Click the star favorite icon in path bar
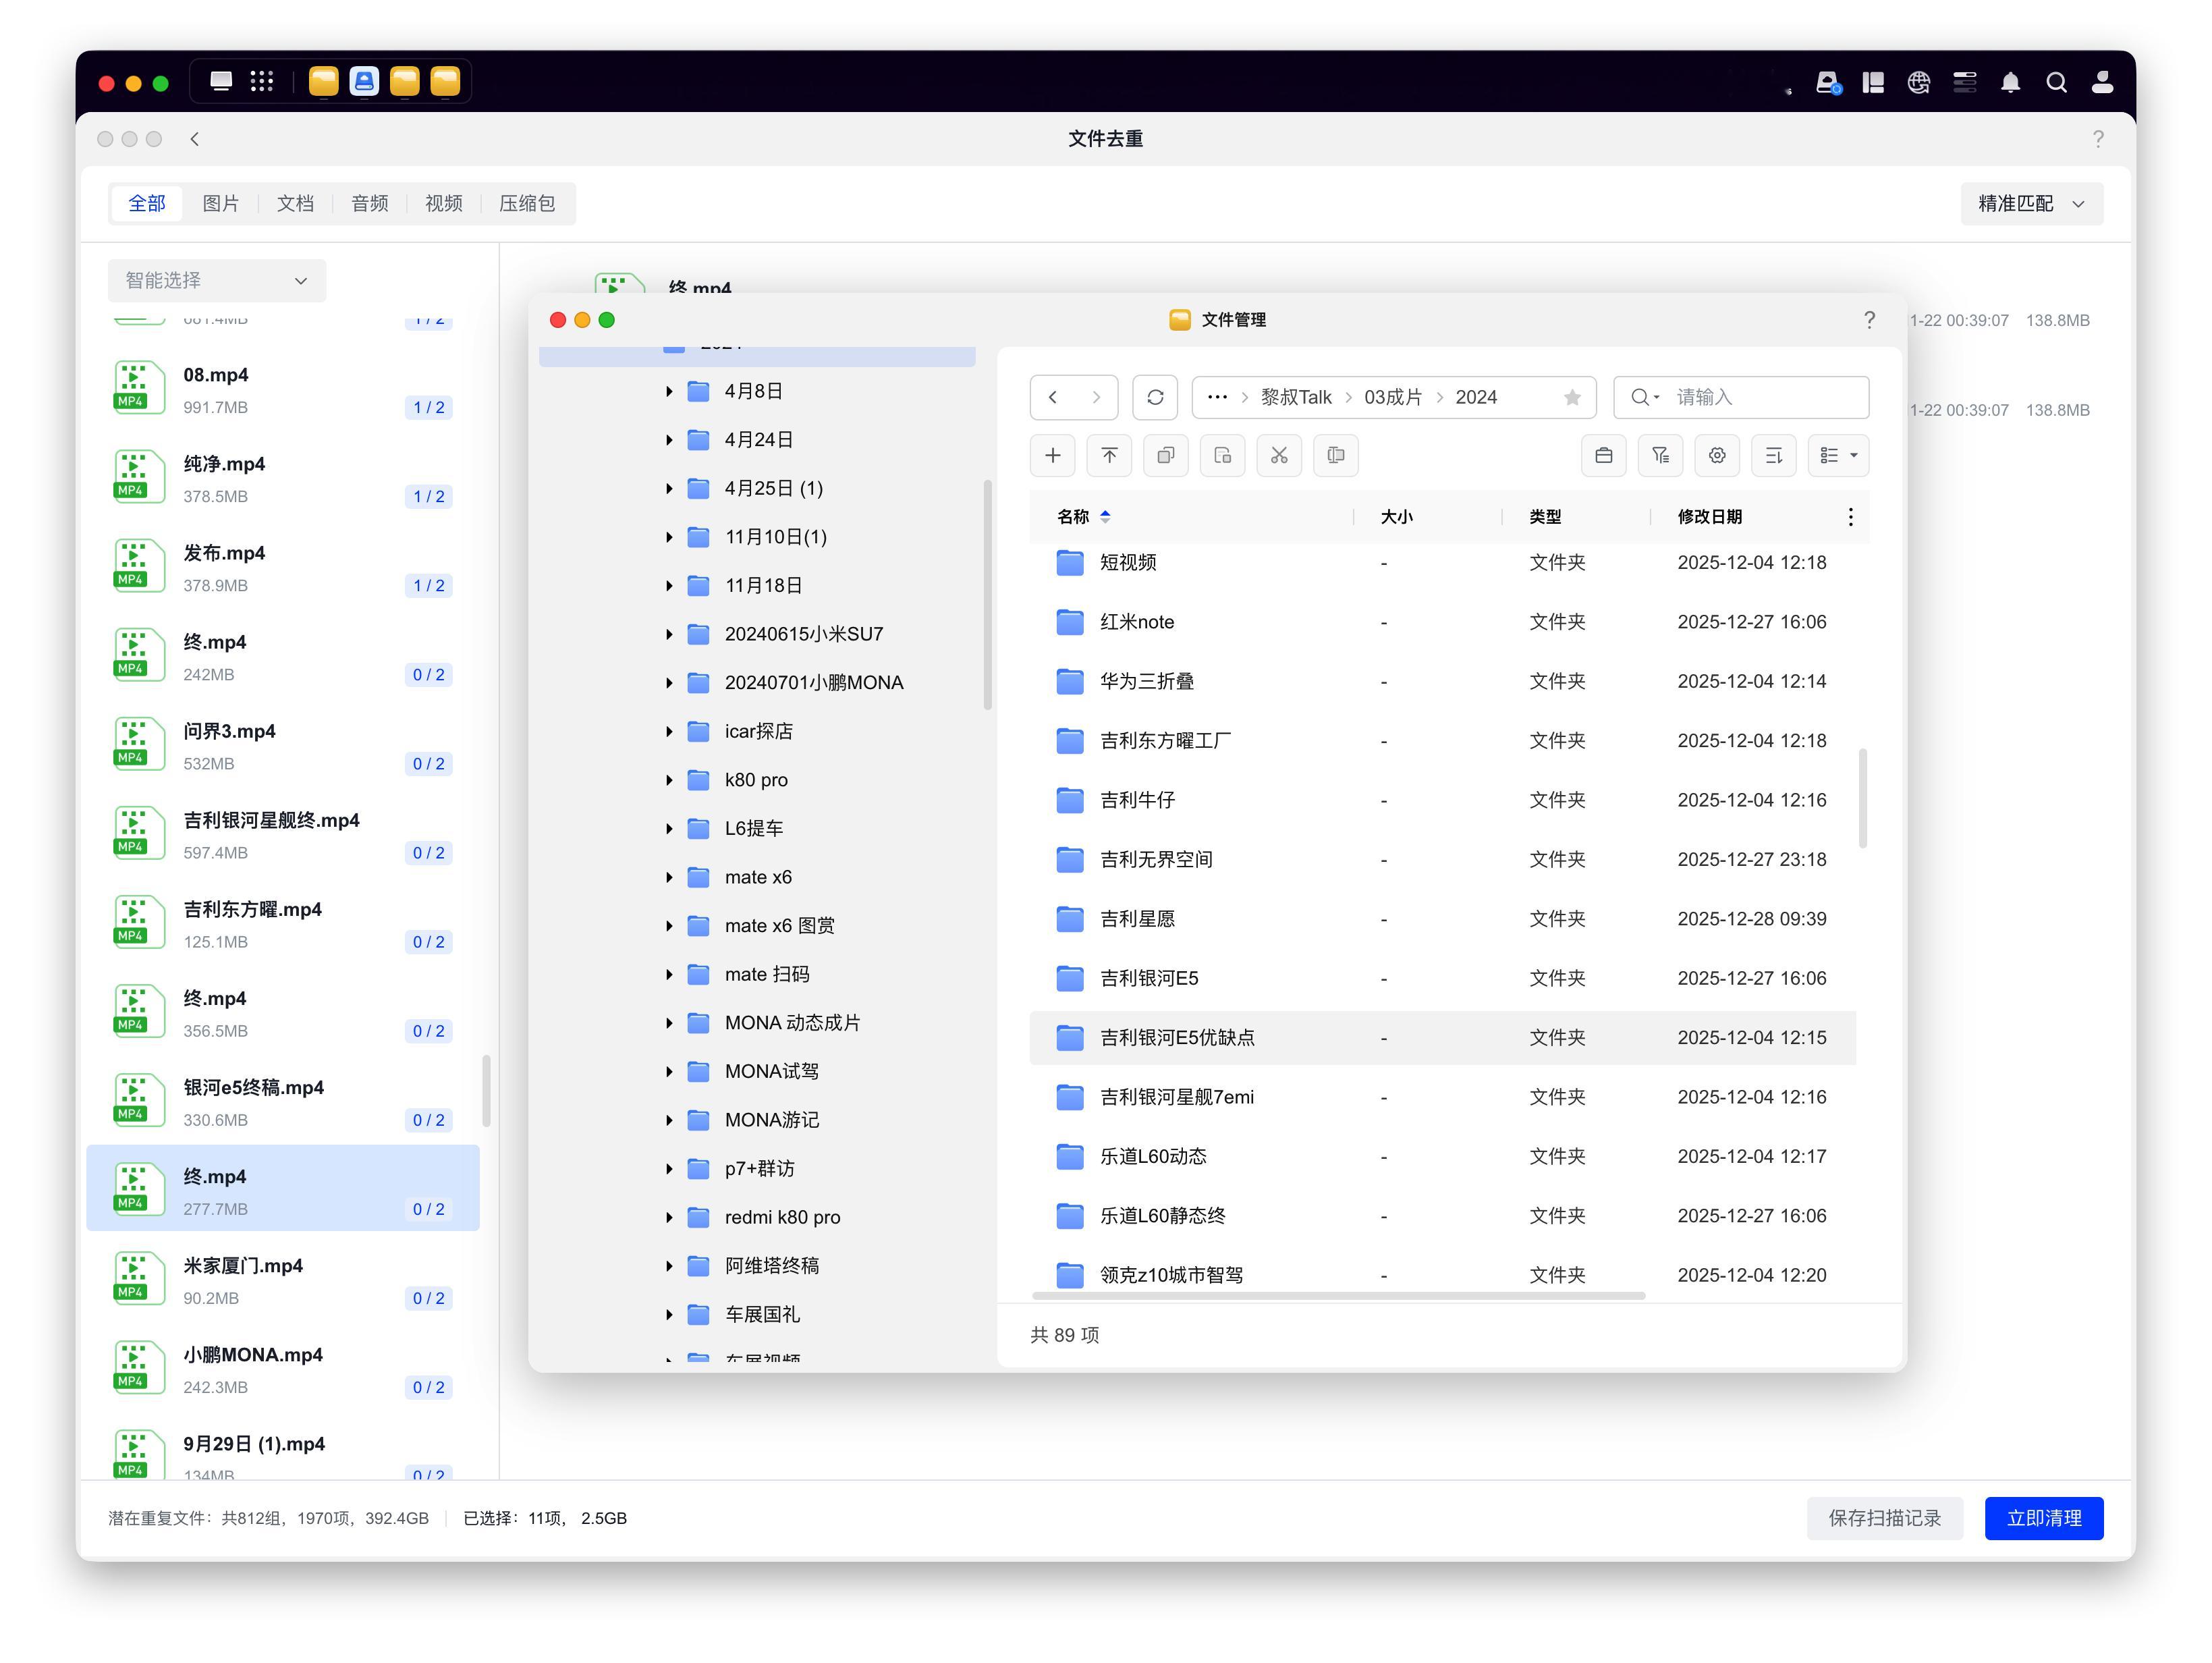 (1572, 398)
